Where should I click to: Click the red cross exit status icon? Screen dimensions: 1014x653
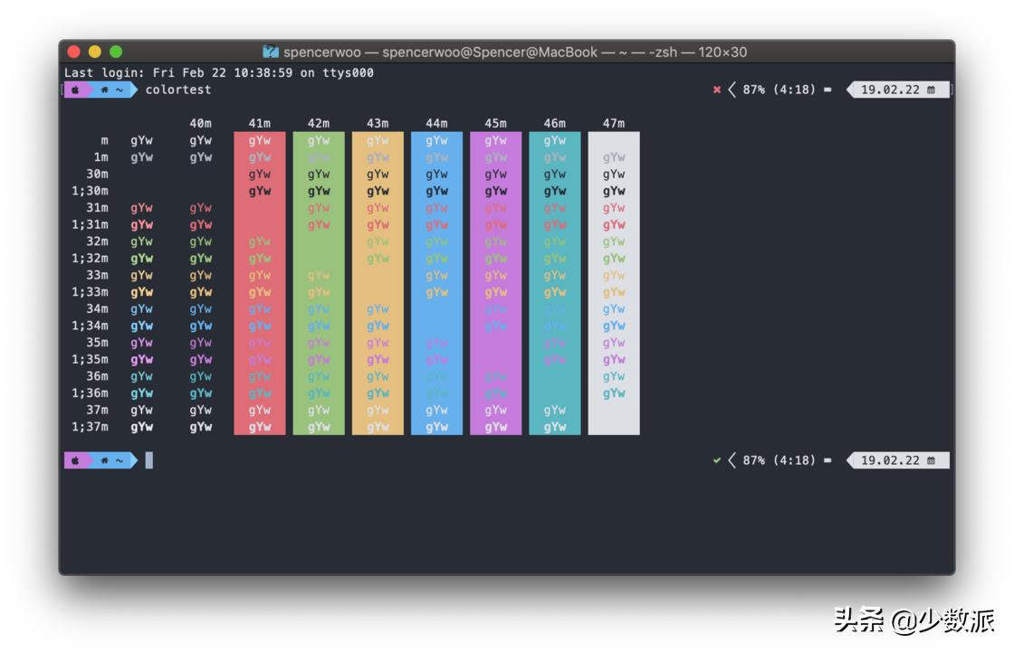click(x=716, y=90)
